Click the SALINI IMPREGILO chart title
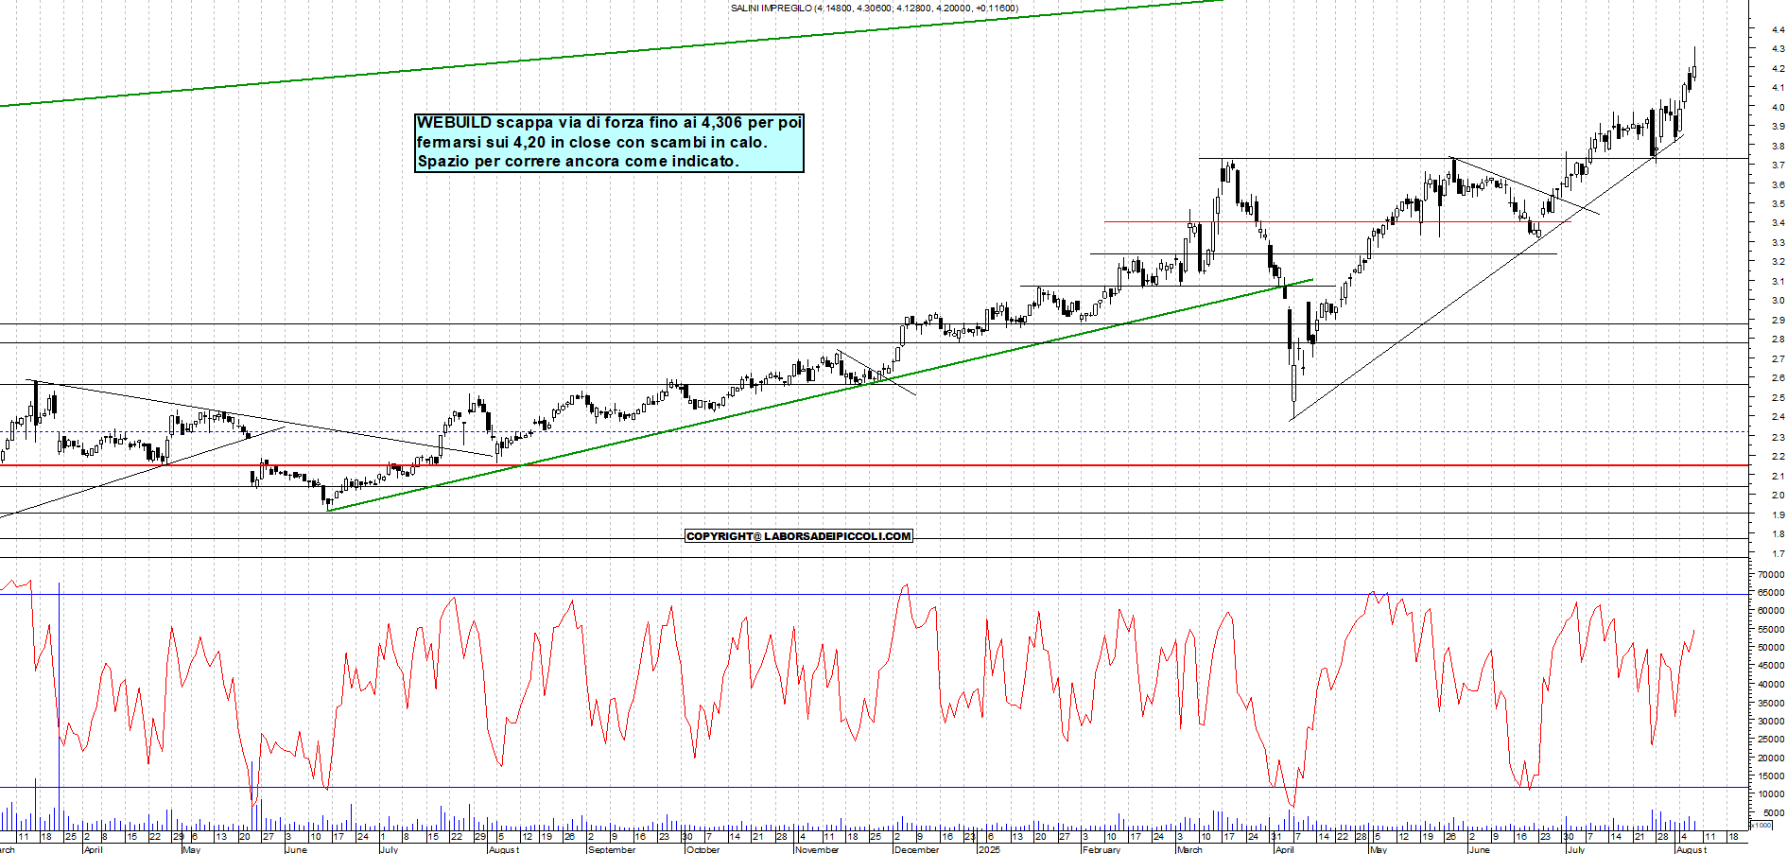1787x854 pixels. tap(875, 9)
